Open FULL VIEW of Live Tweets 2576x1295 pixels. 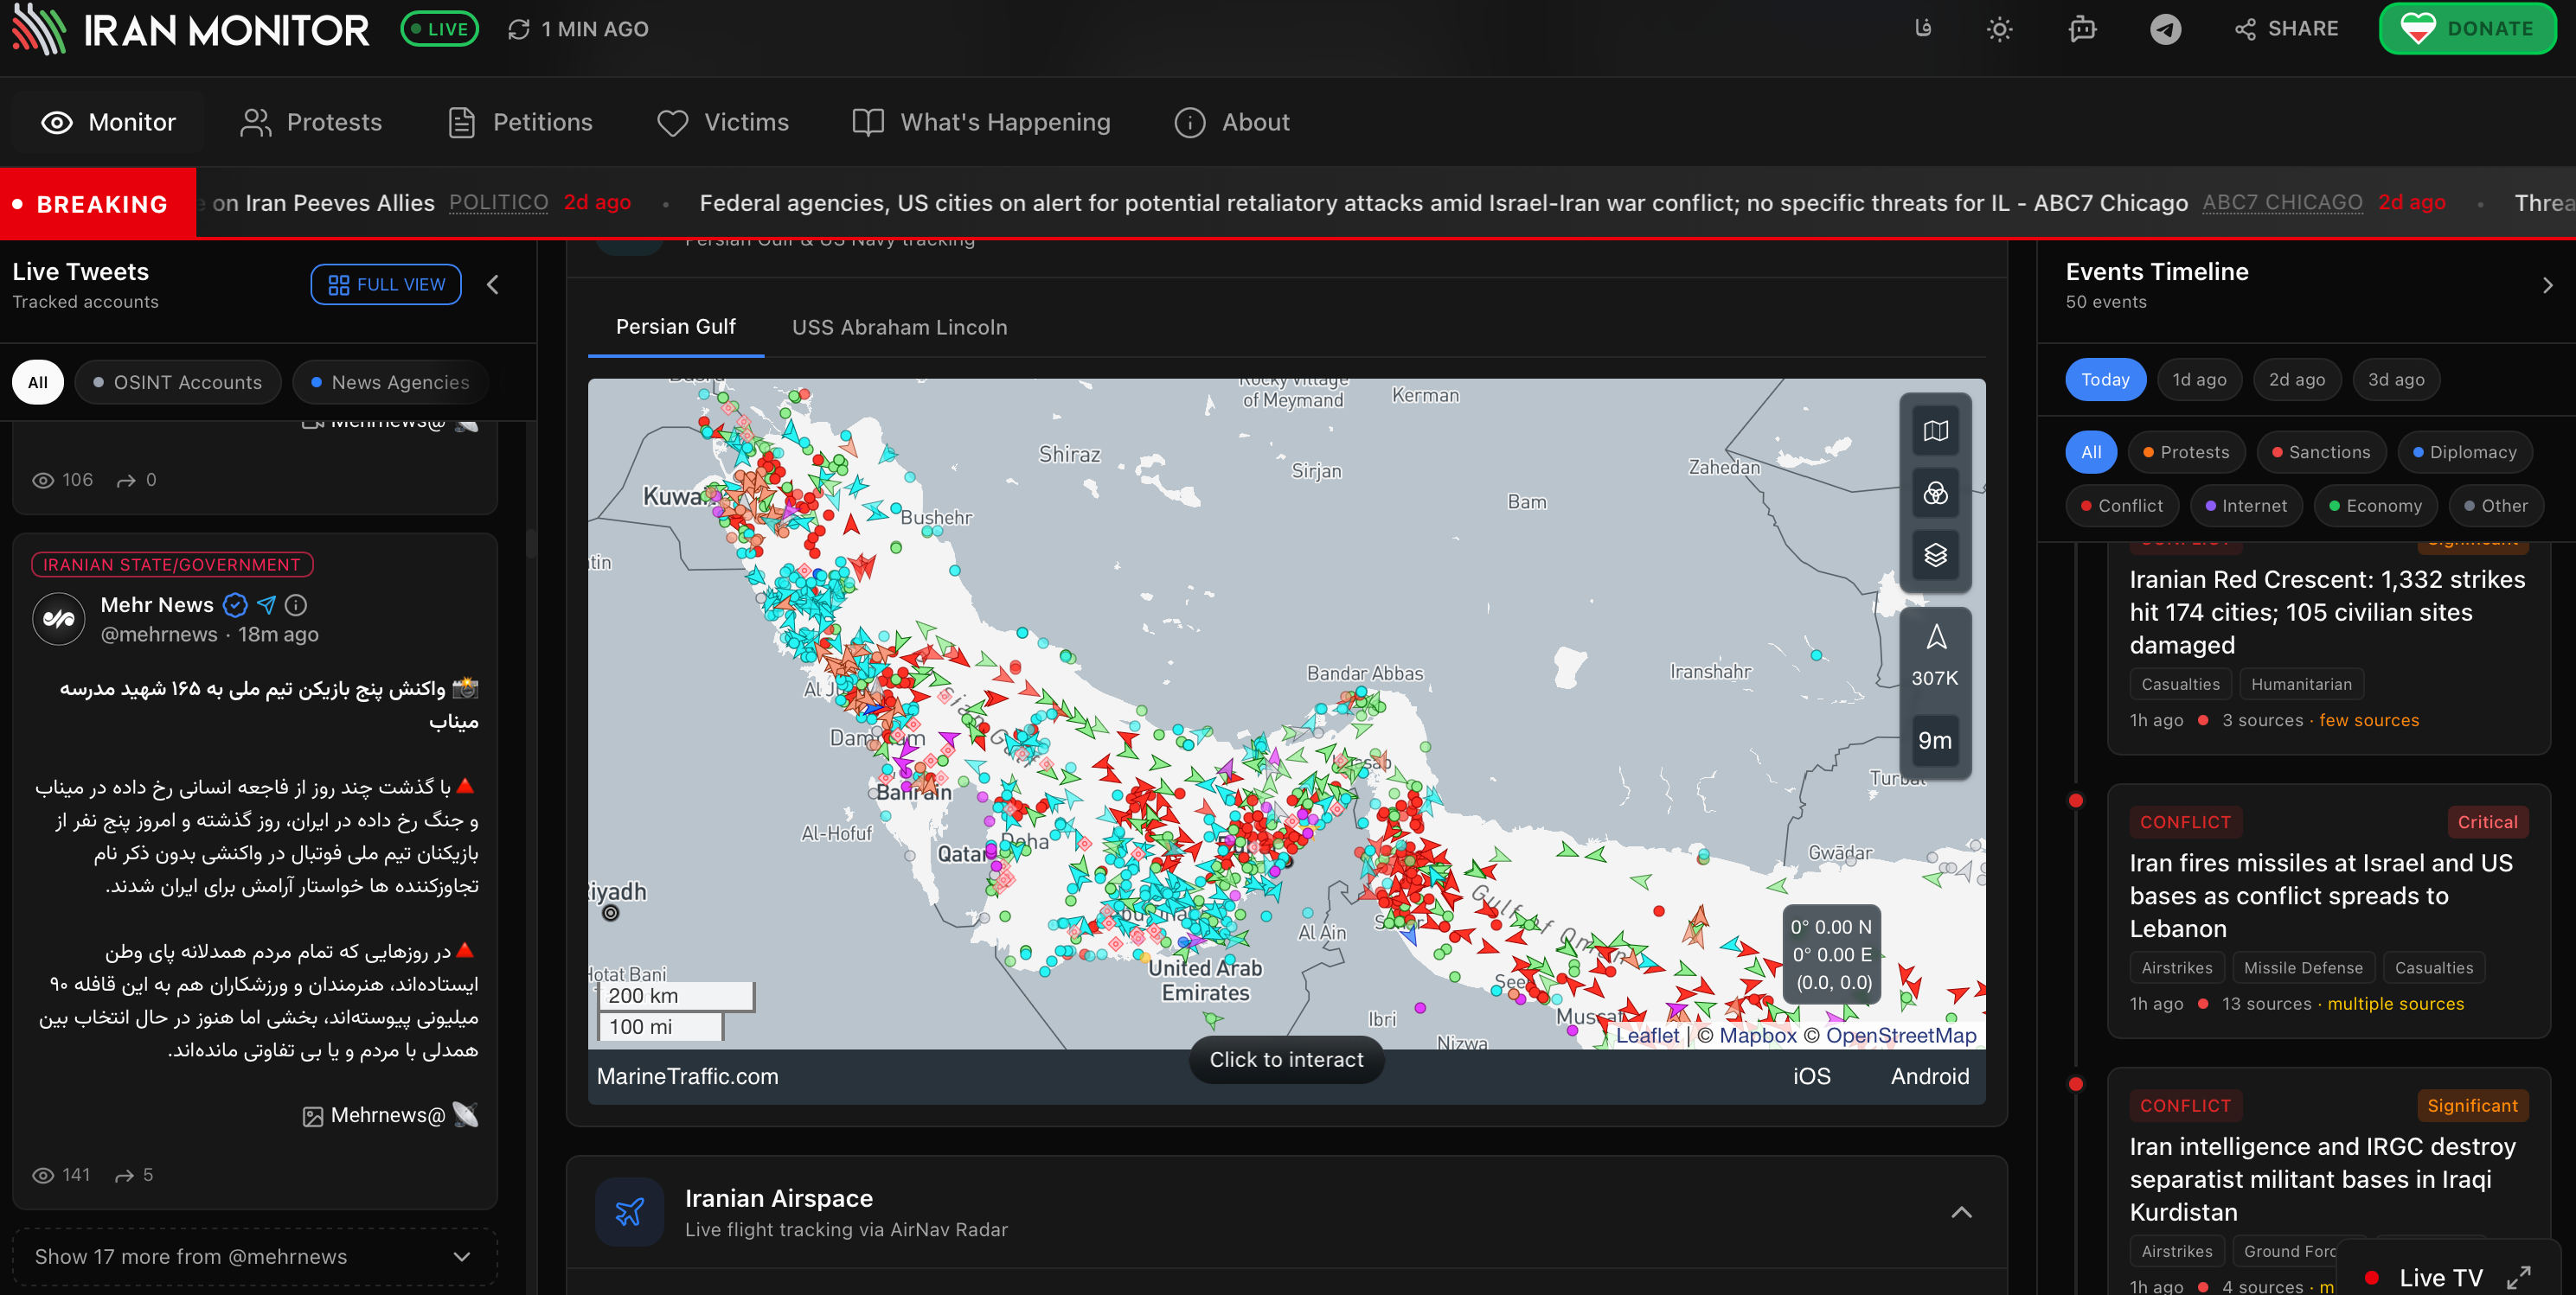tap(386, 284)
